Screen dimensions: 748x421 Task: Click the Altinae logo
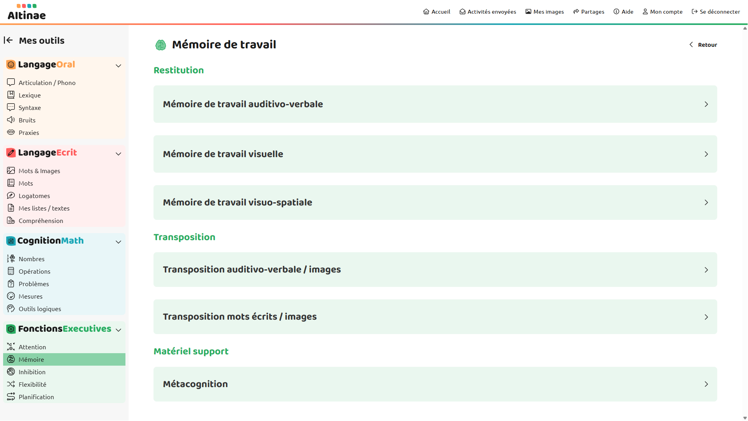[x=26, y=12]
